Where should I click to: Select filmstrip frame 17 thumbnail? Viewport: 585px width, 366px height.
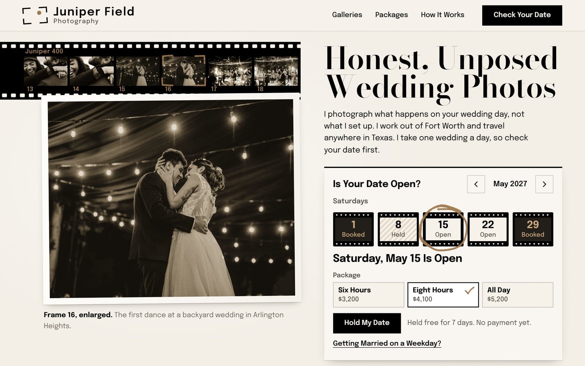coord(230,71)
